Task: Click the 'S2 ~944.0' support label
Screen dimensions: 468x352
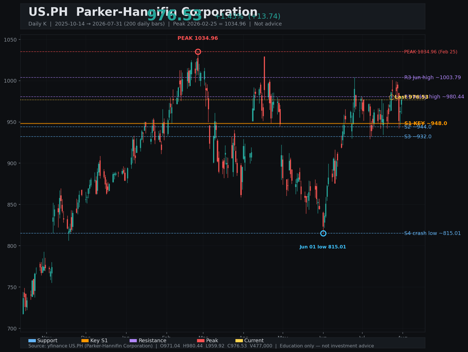Action: (x=418, y=127)
